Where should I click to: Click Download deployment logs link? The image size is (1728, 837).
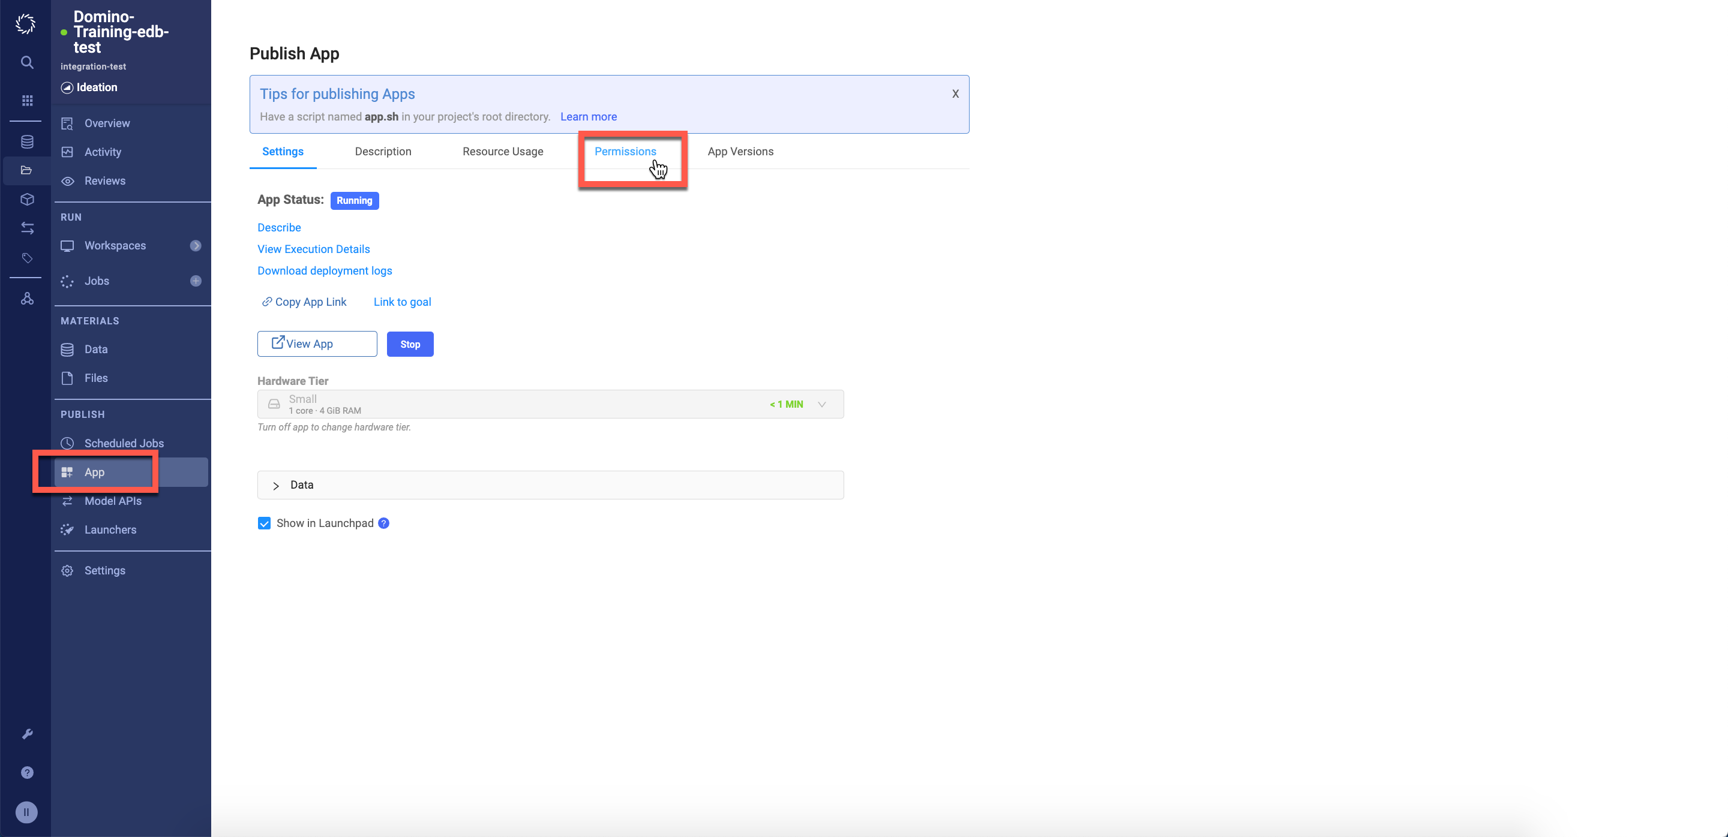coord(325,271)
